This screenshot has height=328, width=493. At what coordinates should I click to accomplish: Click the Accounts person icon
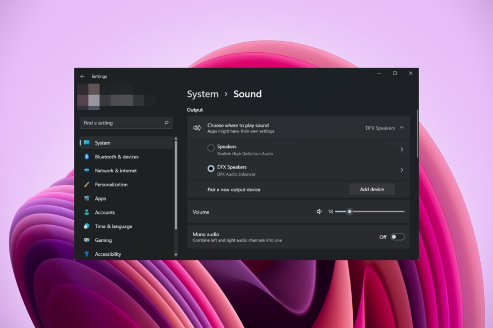[x=87, y=212]
